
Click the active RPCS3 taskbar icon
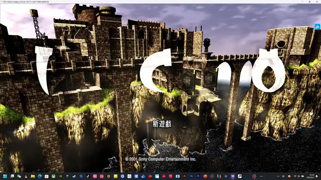pos(233,176)
